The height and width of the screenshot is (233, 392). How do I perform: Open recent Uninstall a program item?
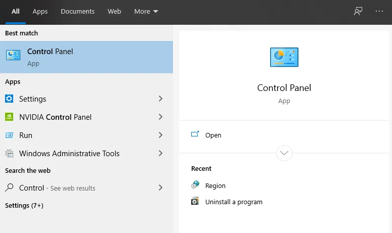[234, 202]
